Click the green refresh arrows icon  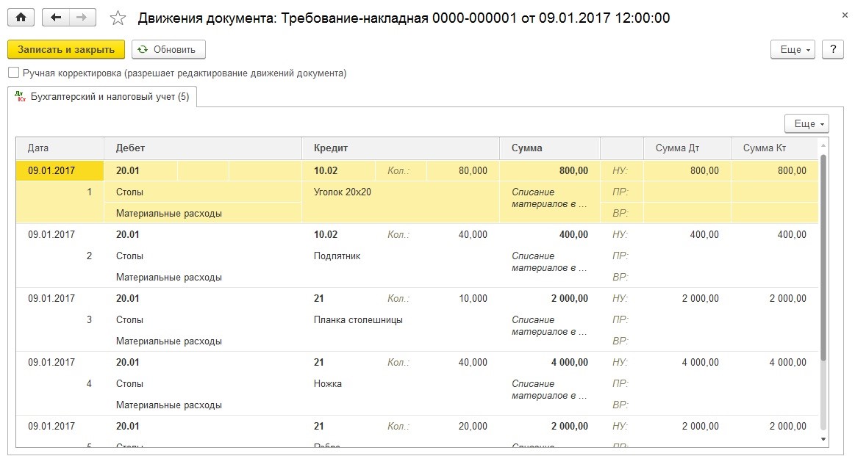(143, 50)
